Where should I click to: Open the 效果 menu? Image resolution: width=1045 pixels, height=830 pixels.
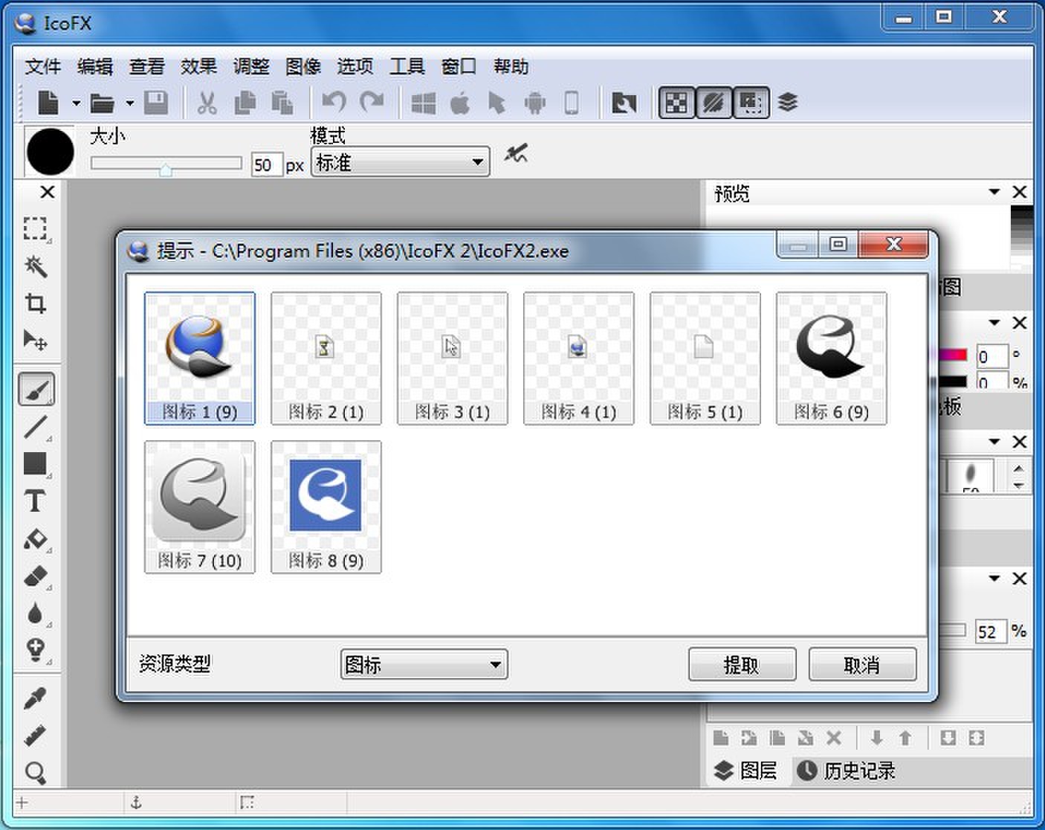coord(198,67)
